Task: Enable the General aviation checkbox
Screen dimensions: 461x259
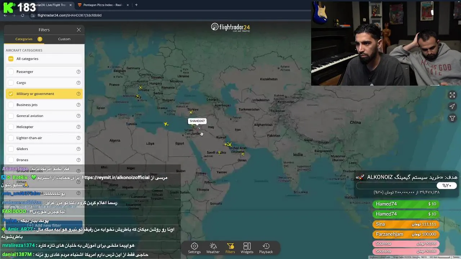Action: pyautogui.click(x=11, y=116)
